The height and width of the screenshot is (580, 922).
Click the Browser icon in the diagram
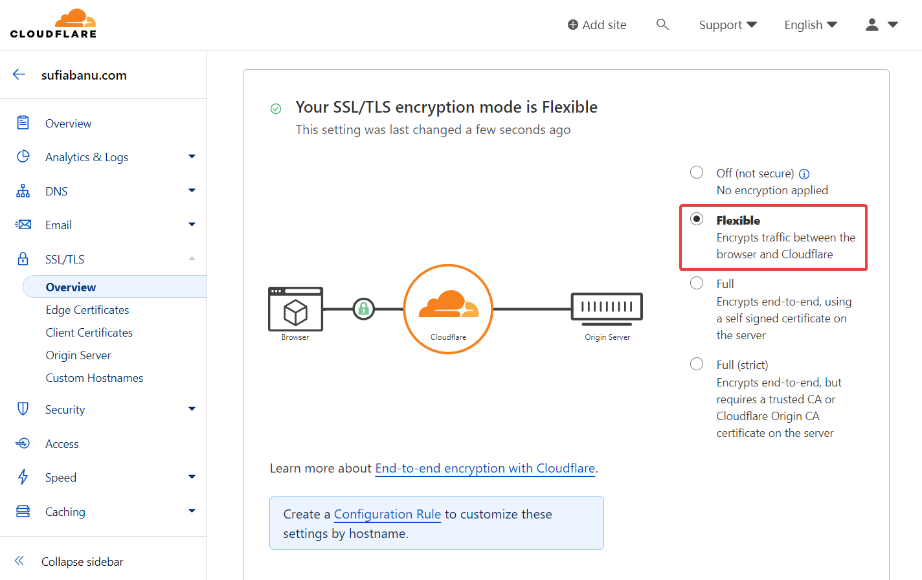(x=295, y=309)
